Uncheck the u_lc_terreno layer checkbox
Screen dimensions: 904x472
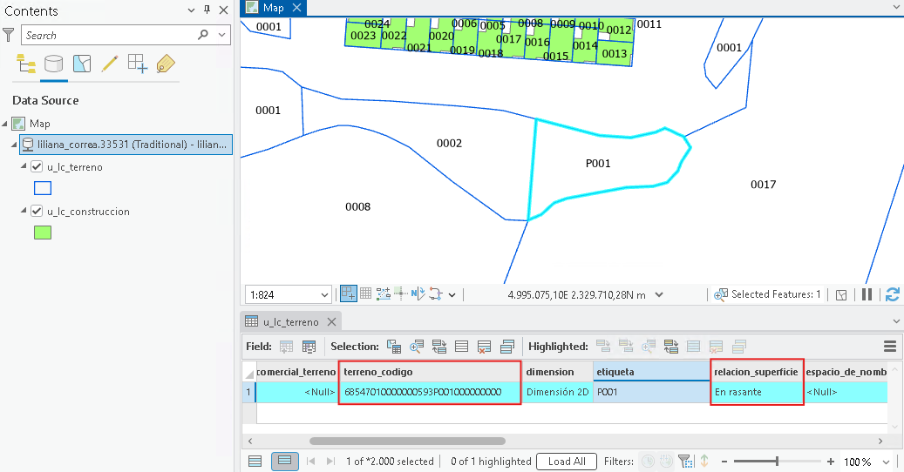tap(37, 167)
